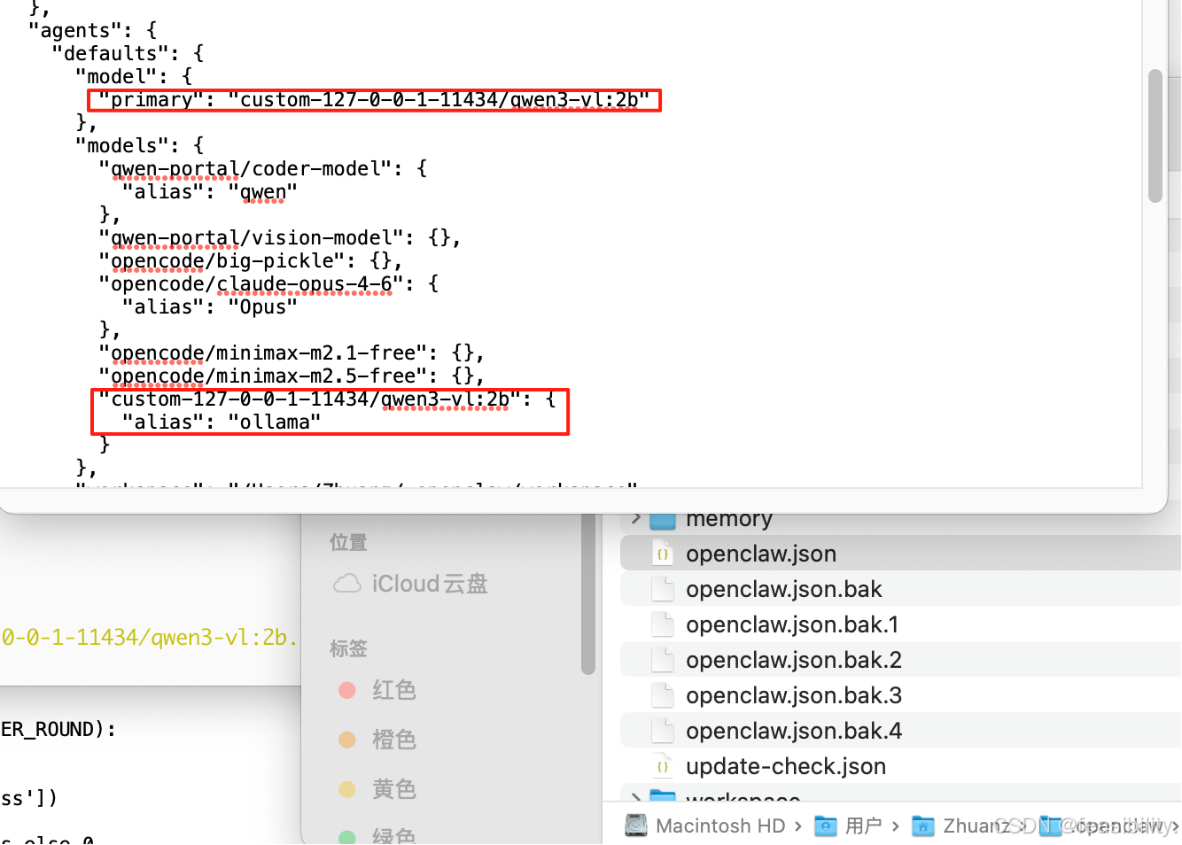
Task: Click the document icon beside openclaw.json.bak.1
Action: tap(662, 624)
